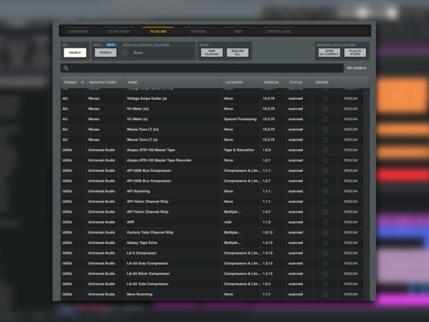
Task: Toggle the FORMAT column sort arrow
Action: 83,82
